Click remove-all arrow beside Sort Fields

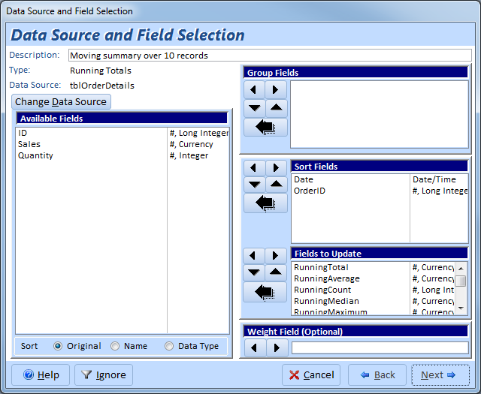(265, 203)
